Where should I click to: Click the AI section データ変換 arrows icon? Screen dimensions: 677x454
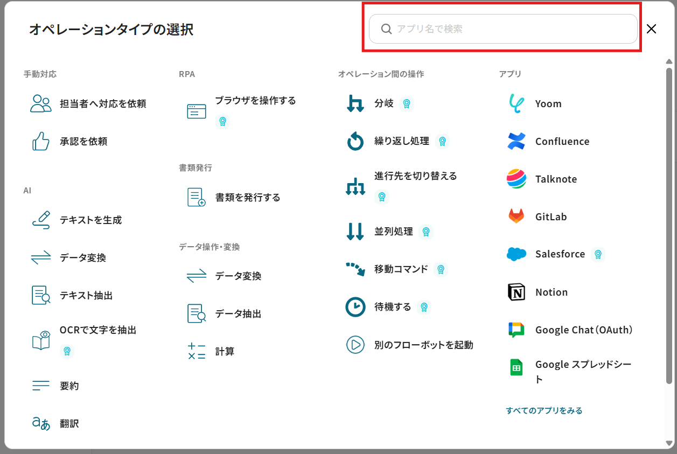pos(41,257)
